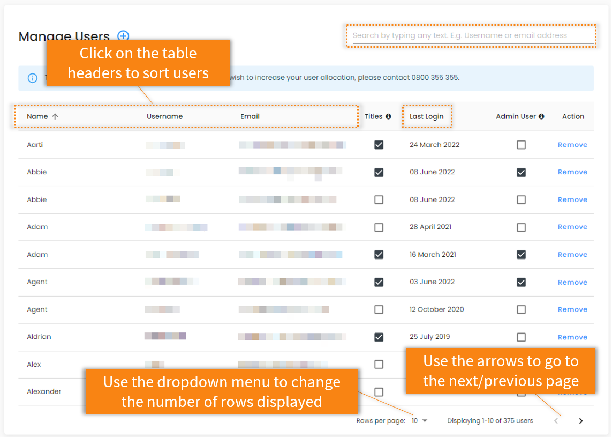Enable Admin User for Agent, 12 October 2020
The width and height of the screenshot is (612, 437).
point(521,309)
